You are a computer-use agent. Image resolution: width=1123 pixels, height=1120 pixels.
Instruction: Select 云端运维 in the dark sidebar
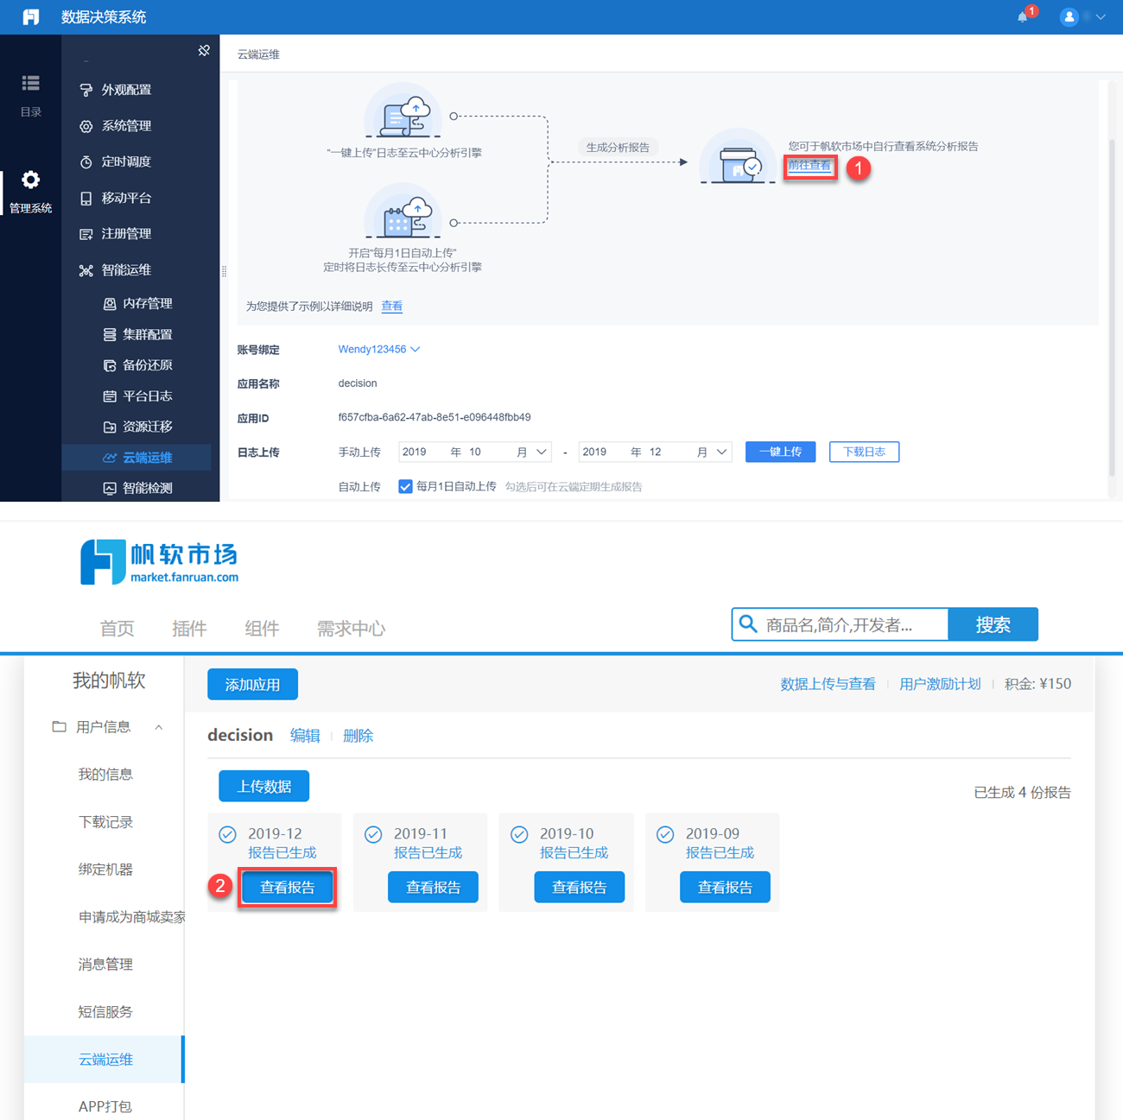click(136, 458)
